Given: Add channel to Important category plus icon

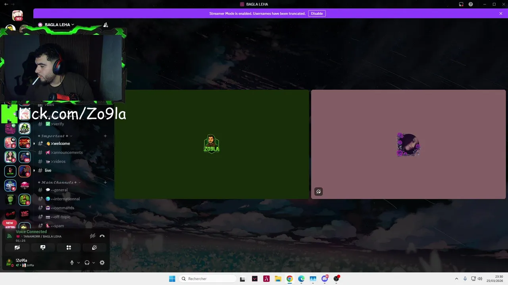Looking at the screenshot, I should tap(105, 136).
